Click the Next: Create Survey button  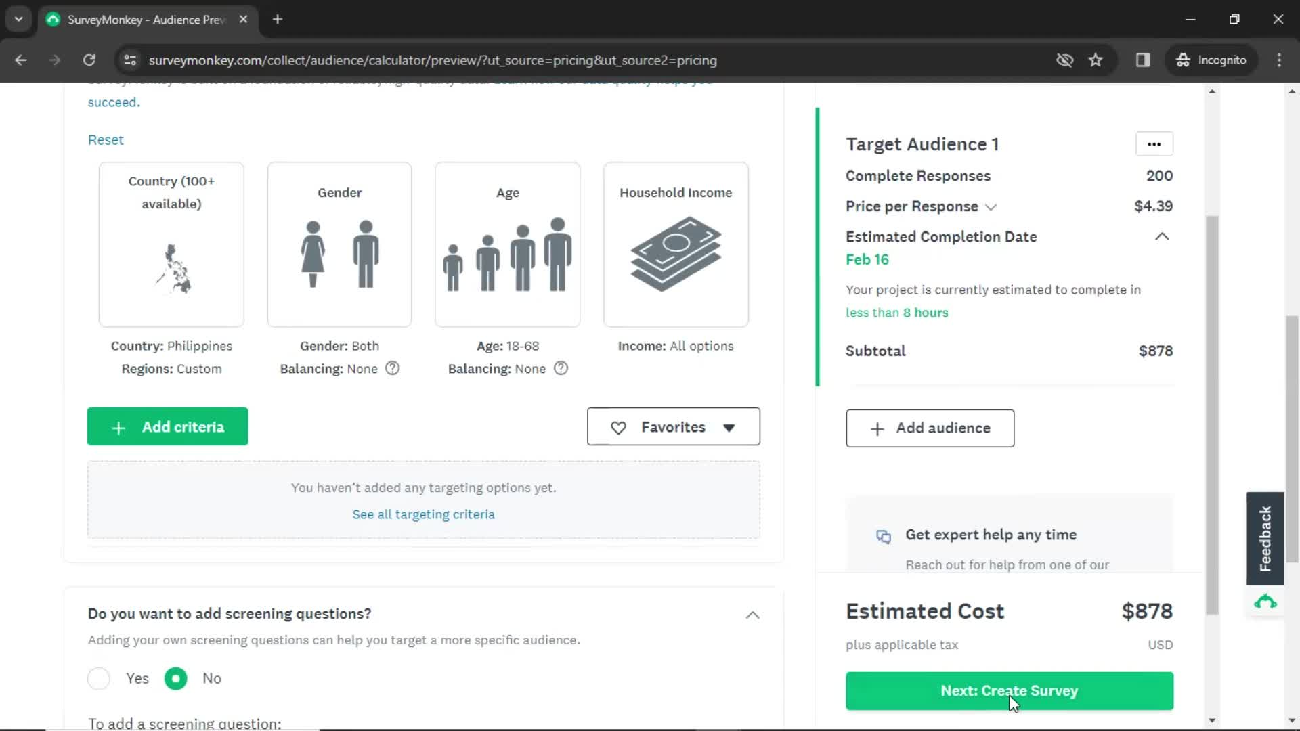(x=1010, y=691)
